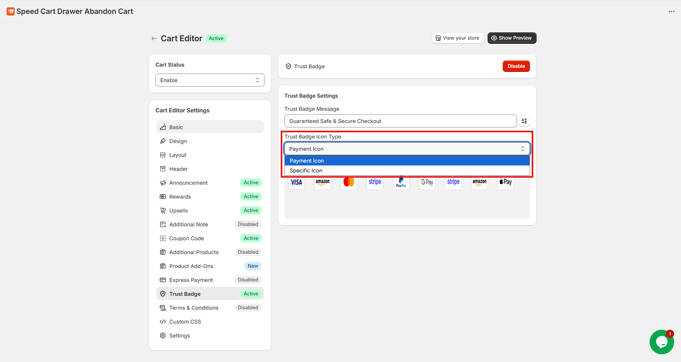Click the Trust Badge Message text field

[x=400, y=121]
